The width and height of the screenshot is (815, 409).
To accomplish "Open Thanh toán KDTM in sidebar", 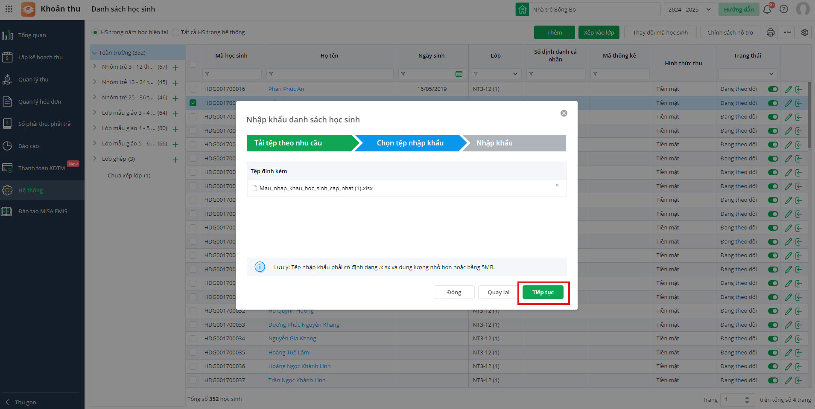I will 42,168.
